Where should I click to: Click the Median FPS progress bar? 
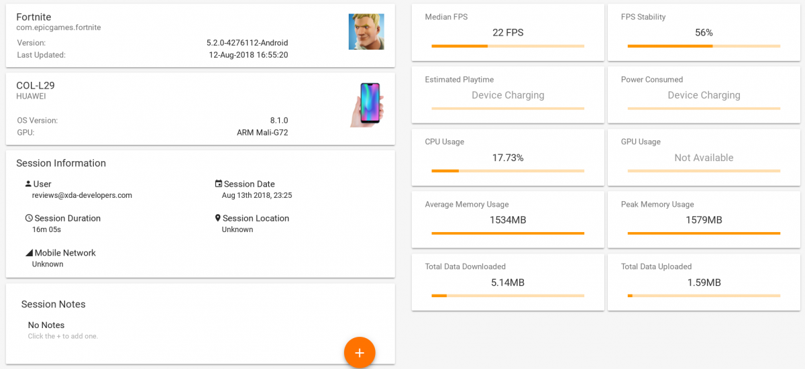(x=508, y=46)
